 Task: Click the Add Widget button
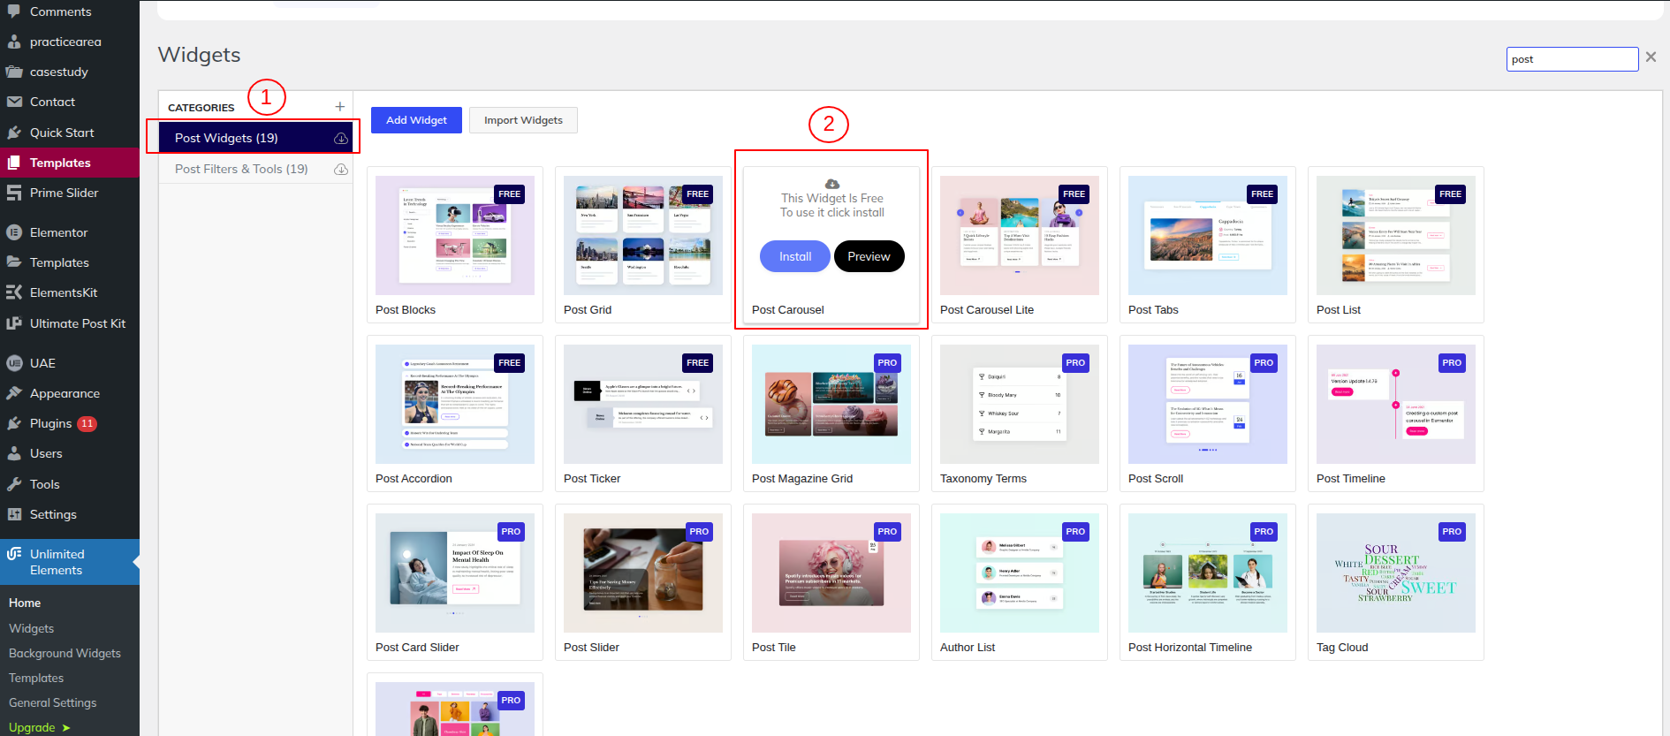coord(416,120)
